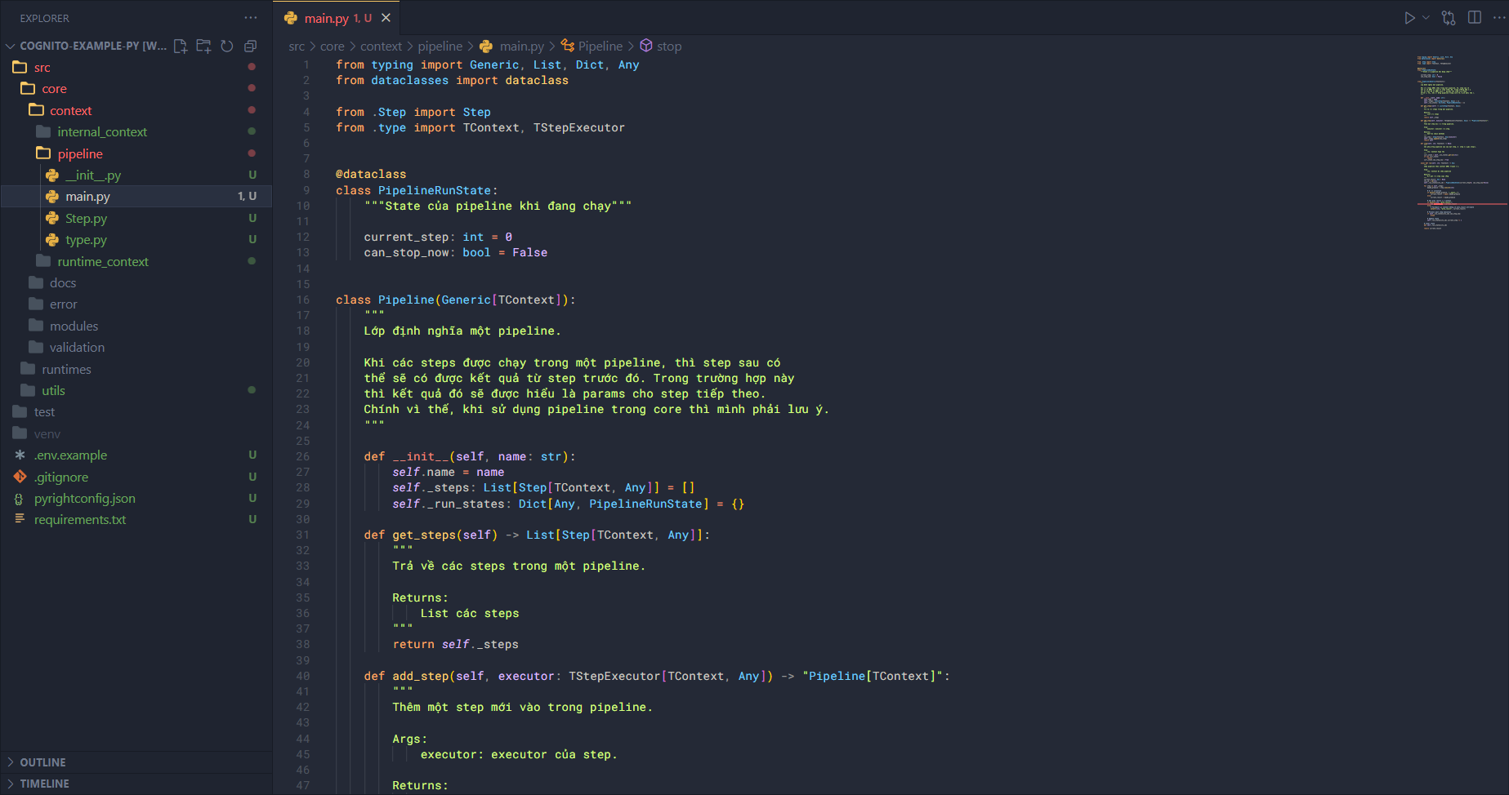The image size is (1509, 795).
Task: Collapse all folders in Explorer
Action: pyautogui.click(x=251, y=47)
